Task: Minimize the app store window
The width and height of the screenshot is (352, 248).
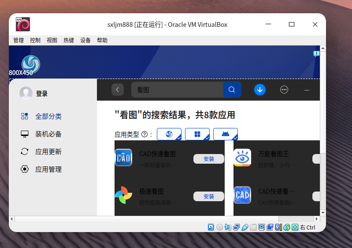Action: [x=307, y=90]
